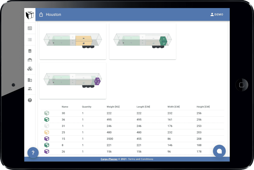Open the company building icon
The width and height of the screenshot is (254, 170).
pos(30,80)
